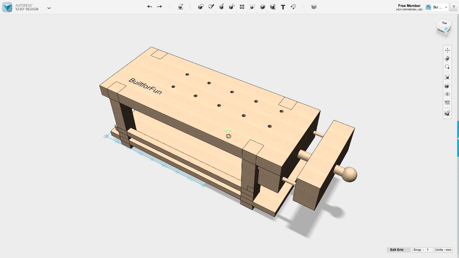The image size is (459, 258).
Task: Select the Zoom magnifier tool
Action: pyautogui.click(x=447, y=67)
